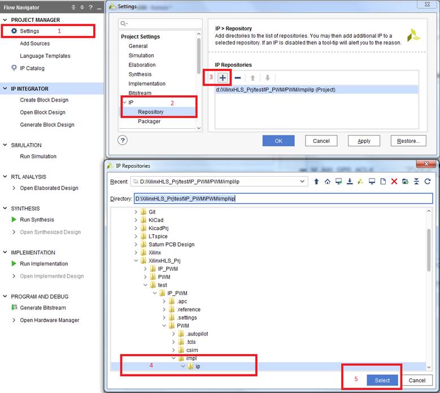This screenshot has height=393, width=440.
Task: Click the IP Catalog icon
Action: [x=14, y=68]
